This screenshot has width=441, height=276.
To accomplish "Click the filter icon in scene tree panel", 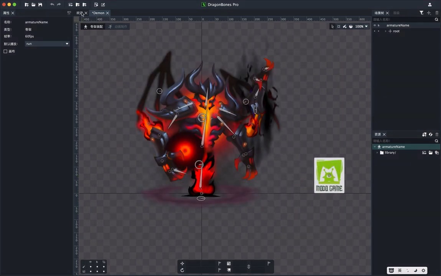I will click(421, 13).
